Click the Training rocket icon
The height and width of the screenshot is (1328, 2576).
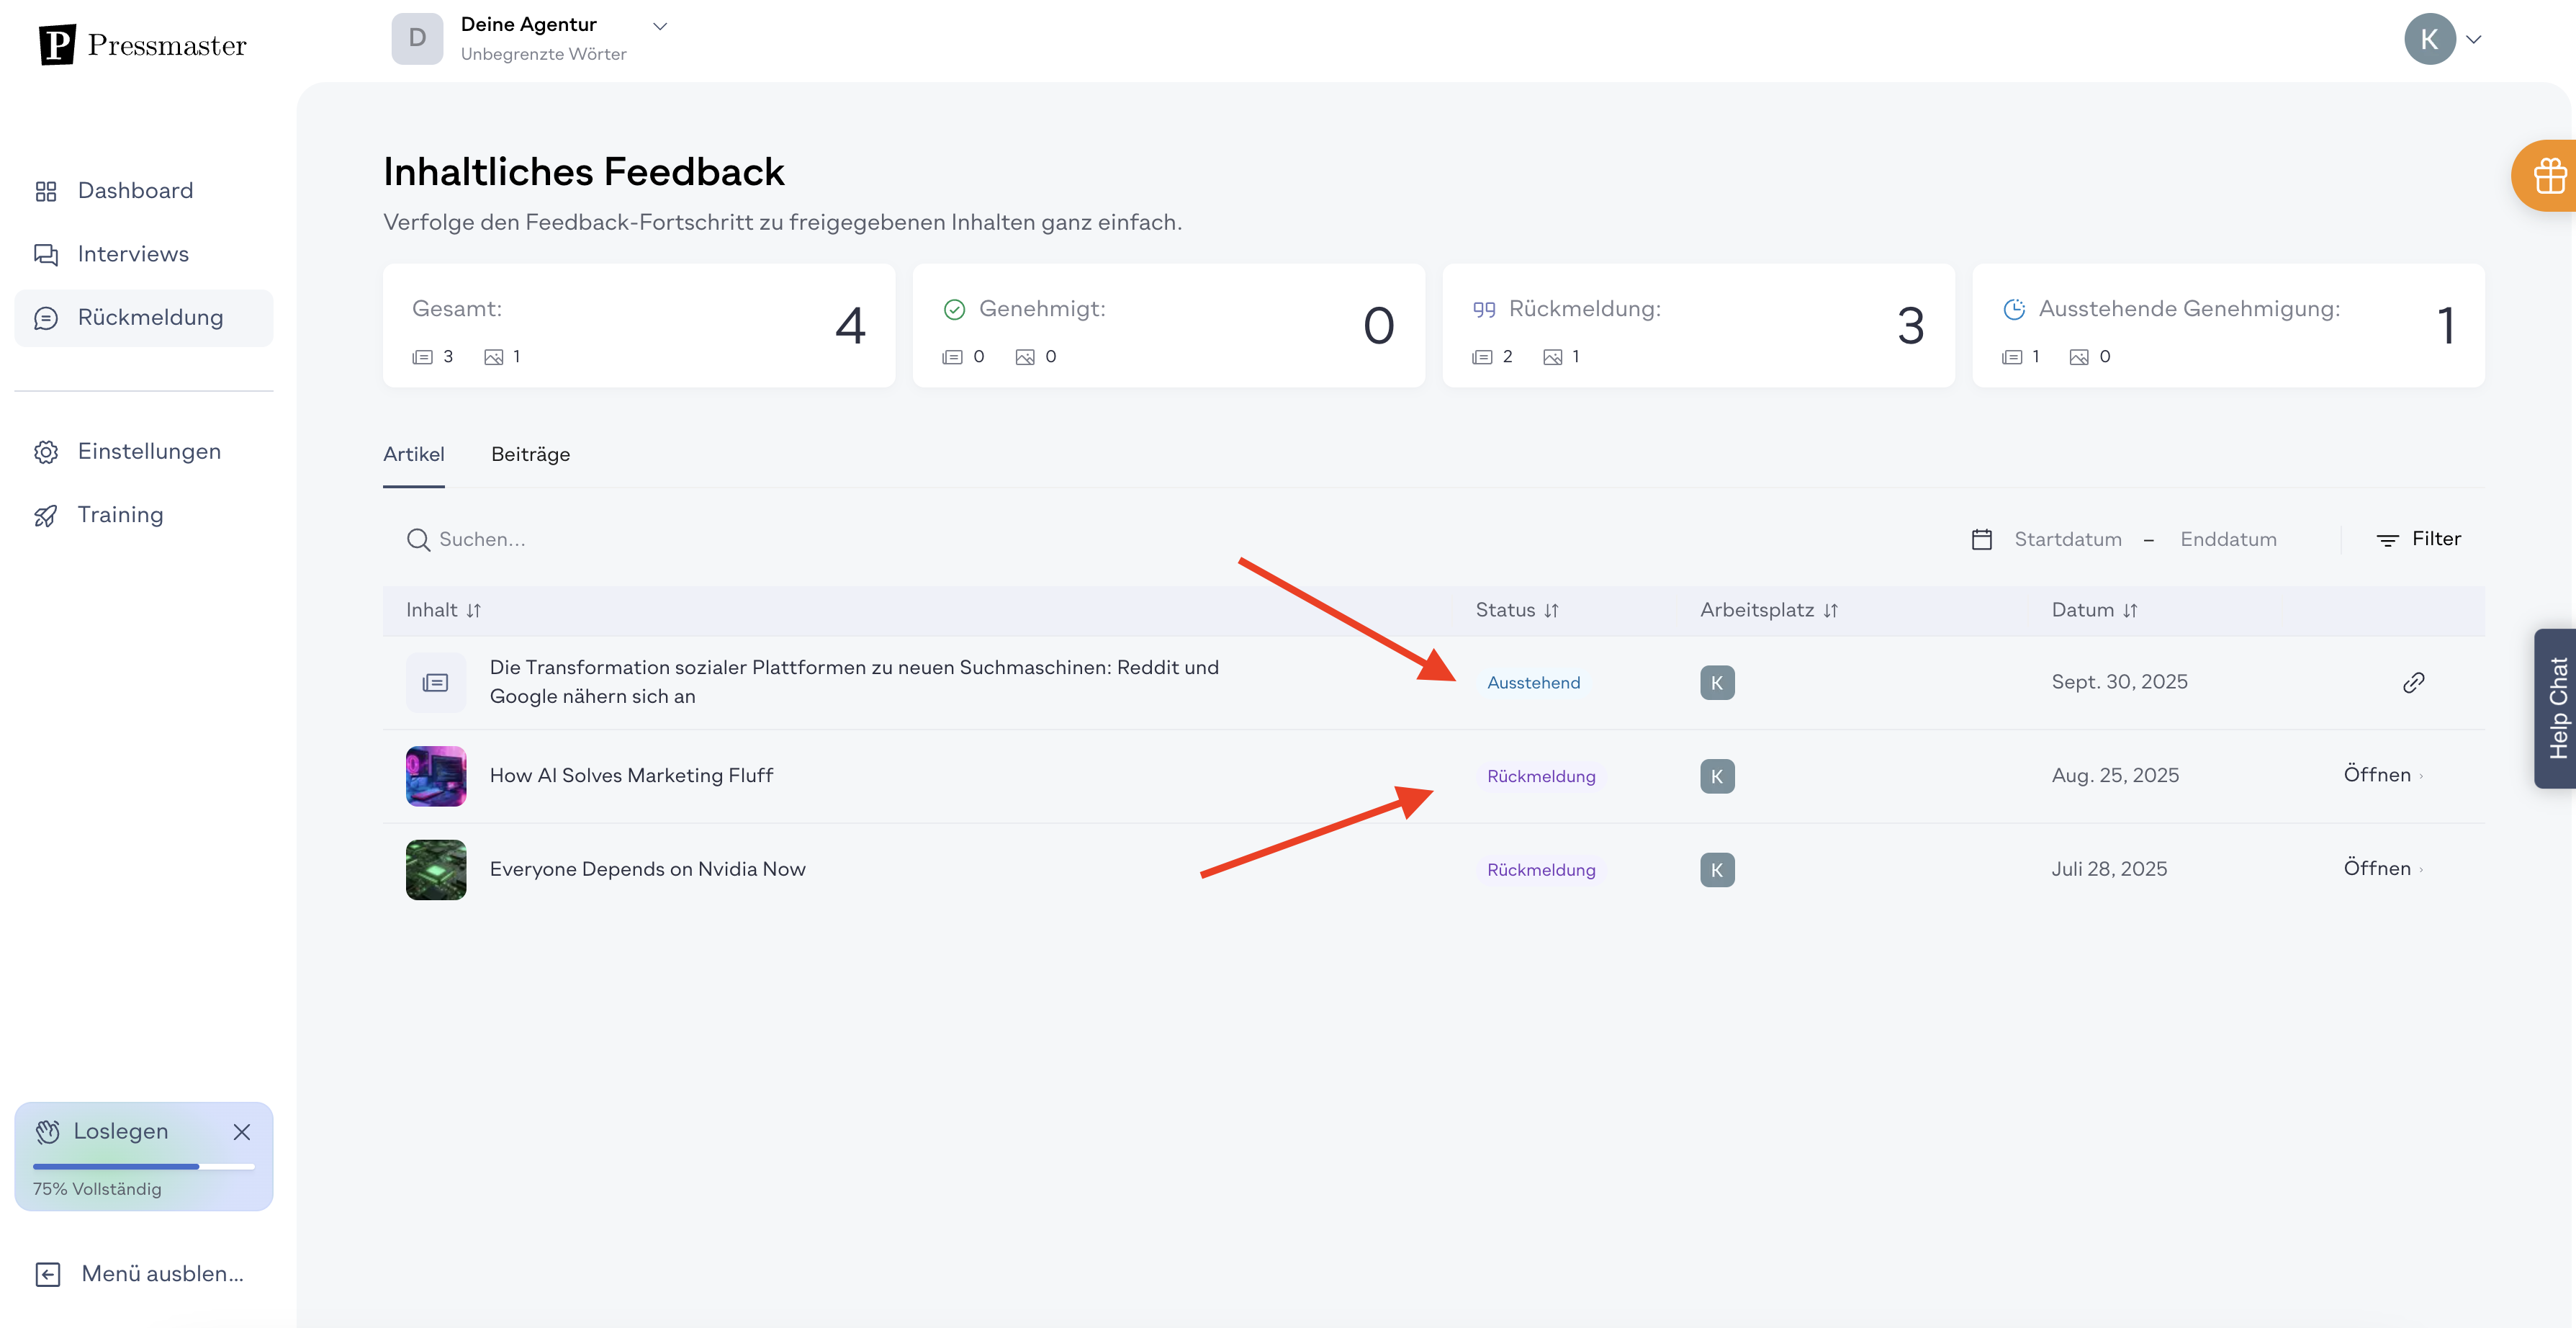(46, 516)
